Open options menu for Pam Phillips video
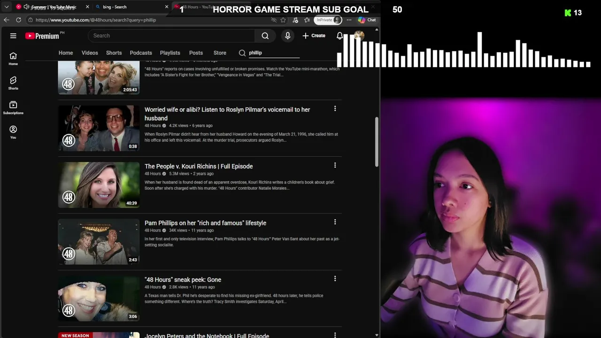The height and width of the screenshot is (338, 601). point(335,222)
